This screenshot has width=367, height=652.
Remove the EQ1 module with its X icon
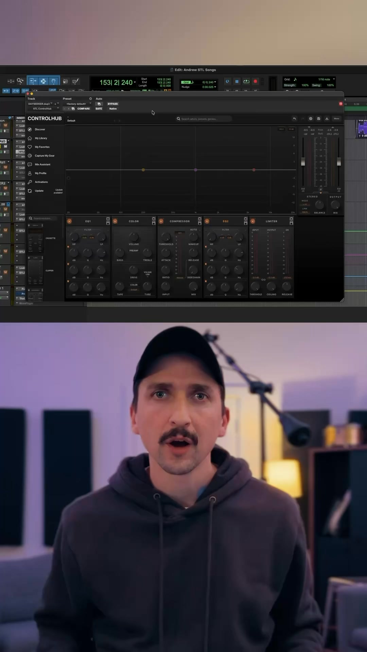click(x=108, y=219)
